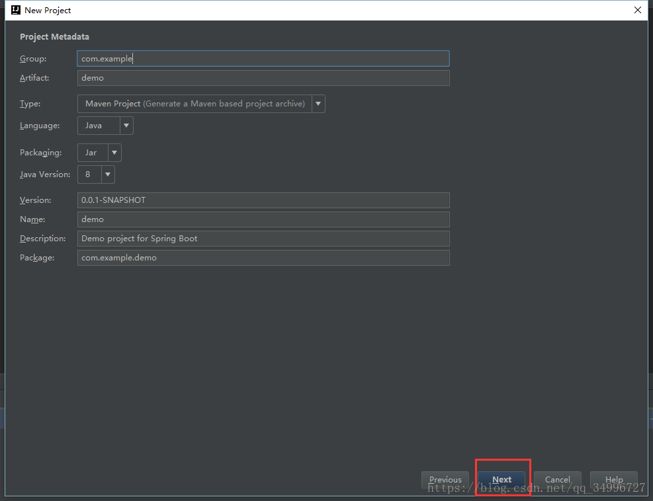Screen dimensions: 653x501
Task: Click the Description label
Action: point(42,239)
